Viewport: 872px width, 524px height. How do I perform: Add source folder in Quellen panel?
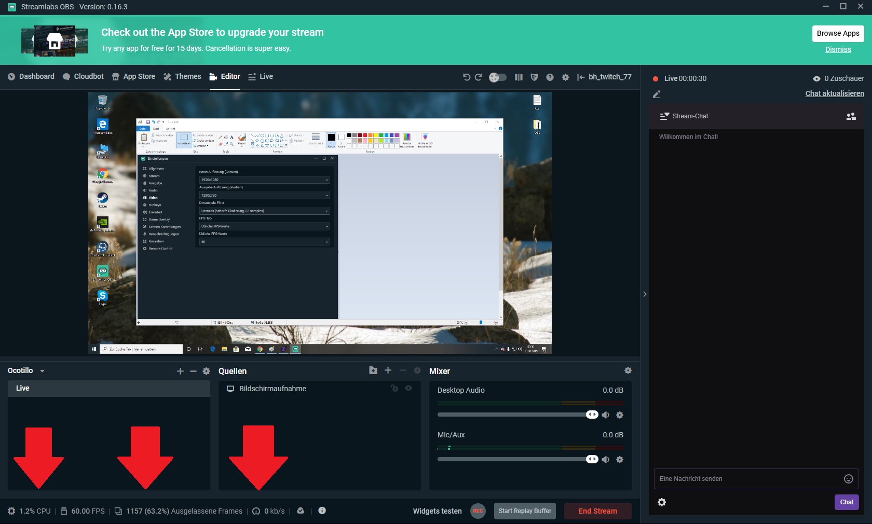(373, 370)
